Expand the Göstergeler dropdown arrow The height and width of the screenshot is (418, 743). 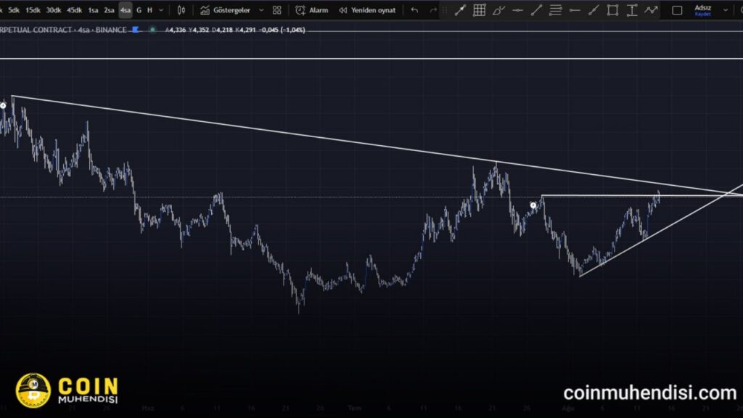(x=261, y=10)
